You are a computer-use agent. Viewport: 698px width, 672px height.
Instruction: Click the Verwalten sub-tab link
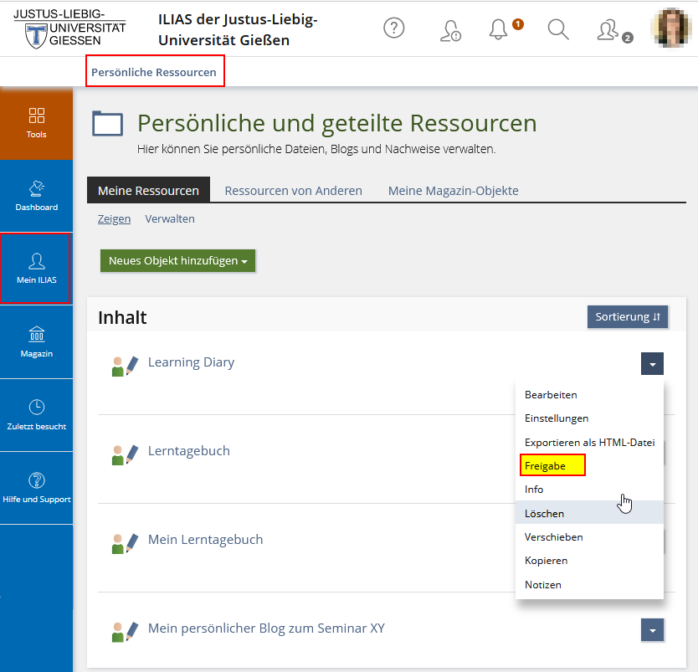pos(170,218)
